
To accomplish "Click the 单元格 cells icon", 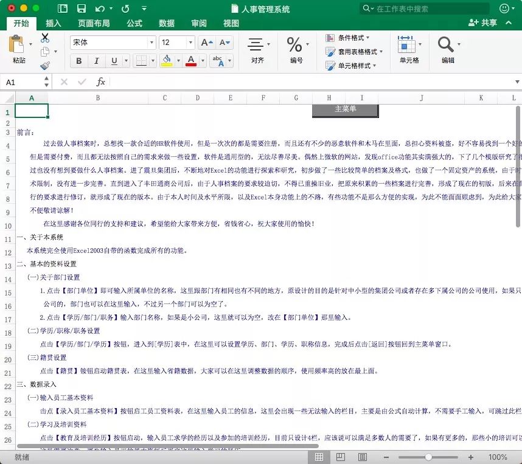I will pyautogui.click(x=406, y=46).
